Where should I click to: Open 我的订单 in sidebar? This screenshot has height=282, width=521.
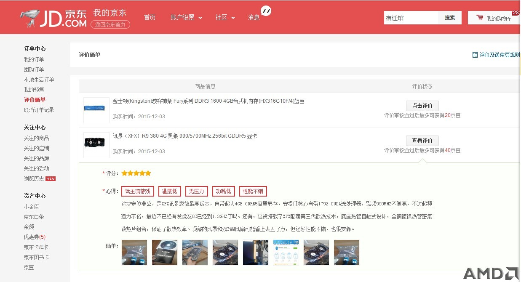[34, 59]
